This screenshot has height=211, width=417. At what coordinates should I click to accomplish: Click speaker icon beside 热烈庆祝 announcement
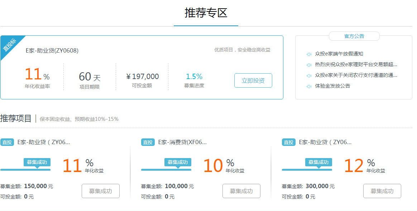[x=309, y=65]
